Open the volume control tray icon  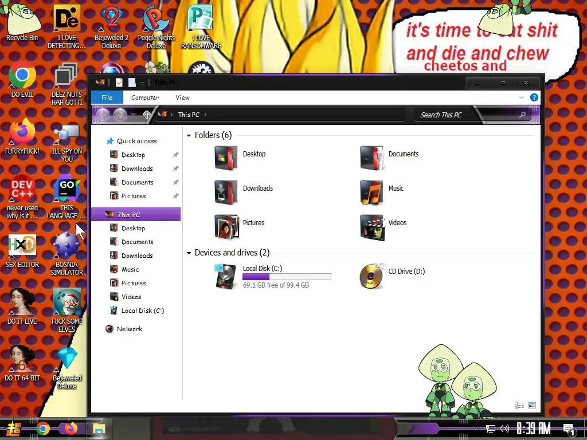point(504,429)
